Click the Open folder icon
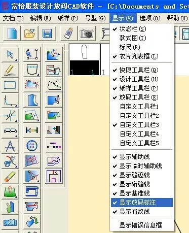The width and height of the screenshot is (189, 233). [30, 33]
